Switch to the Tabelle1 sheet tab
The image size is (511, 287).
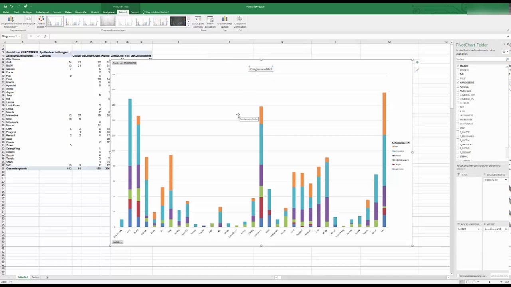(23, 277)
